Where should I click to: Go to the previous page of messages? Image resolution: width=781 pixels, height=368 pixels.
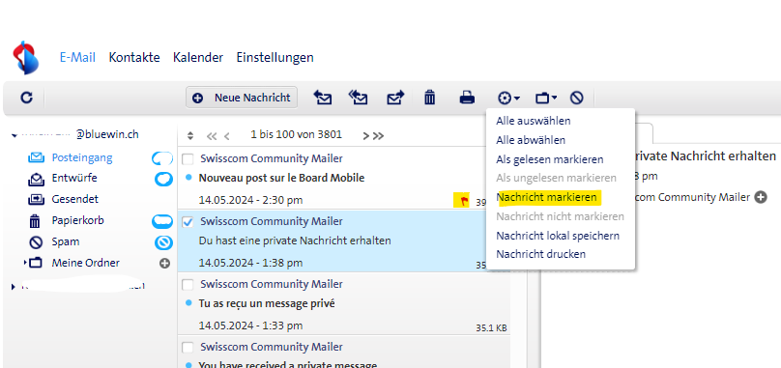(x=226, y=136)
